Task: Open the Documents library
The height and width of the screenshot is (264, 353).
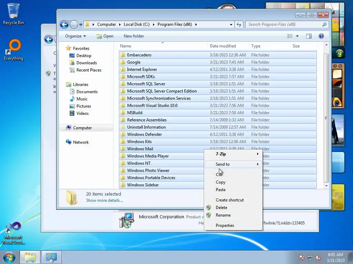Action: (83, 92)
